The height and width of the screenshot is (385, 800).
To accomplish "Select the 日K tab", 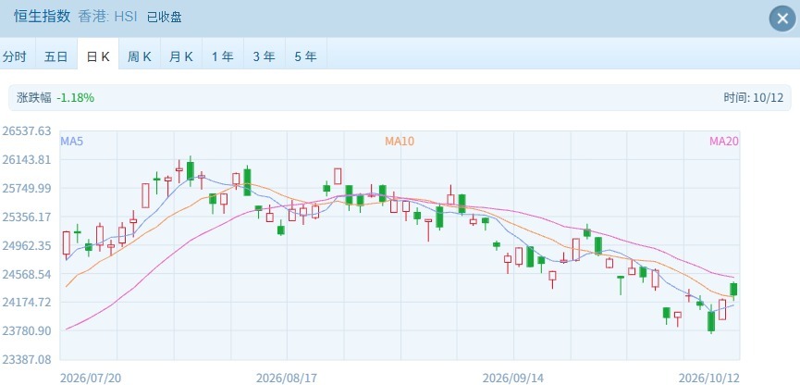I will [98, 56].
